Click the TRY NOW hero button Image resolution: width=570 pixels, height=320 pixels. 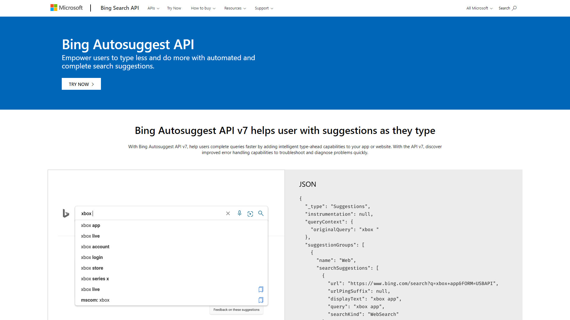tap(81, 84)
